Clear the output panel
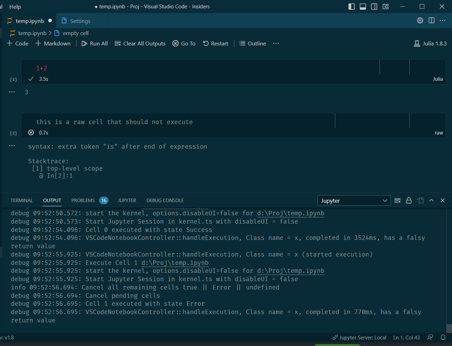This screenshot has width=452, height=346. pyautogui.click(x=398, y=200)
